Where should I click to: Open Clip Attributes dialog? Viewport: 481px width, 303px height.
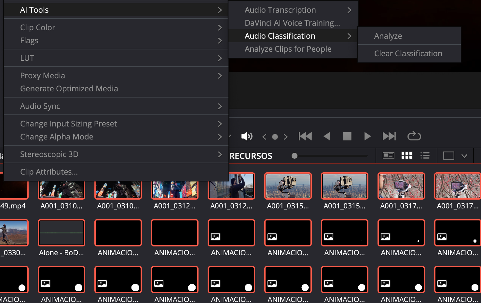pyautogui.click(x=116, y=172)
